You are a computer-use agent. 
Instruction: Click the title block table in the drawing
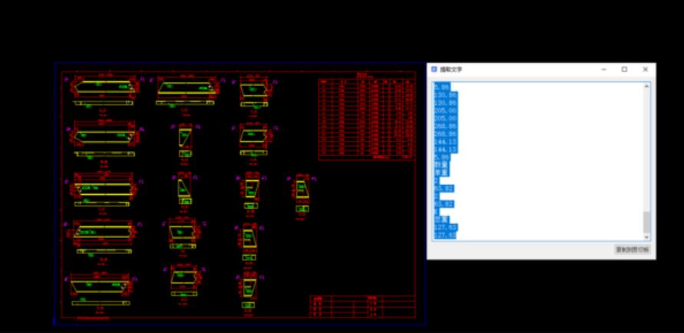pyautogui.click(x=362, y=306)
